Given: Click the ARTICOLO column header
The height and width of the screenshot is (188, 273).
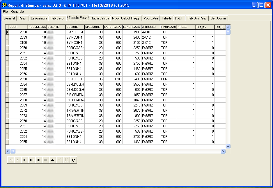Looking at the screenshot, I should 151,27.
